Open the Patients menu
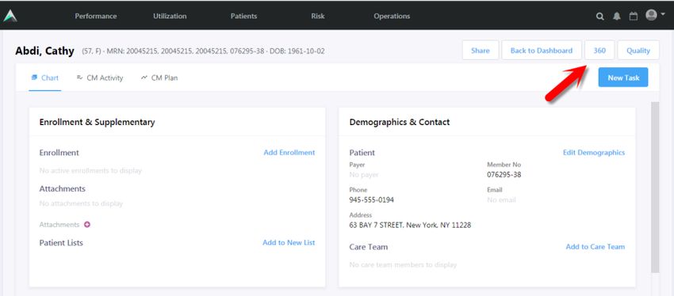Image resolution: width=674 pixels, height=296 pixels. (243, 16)
